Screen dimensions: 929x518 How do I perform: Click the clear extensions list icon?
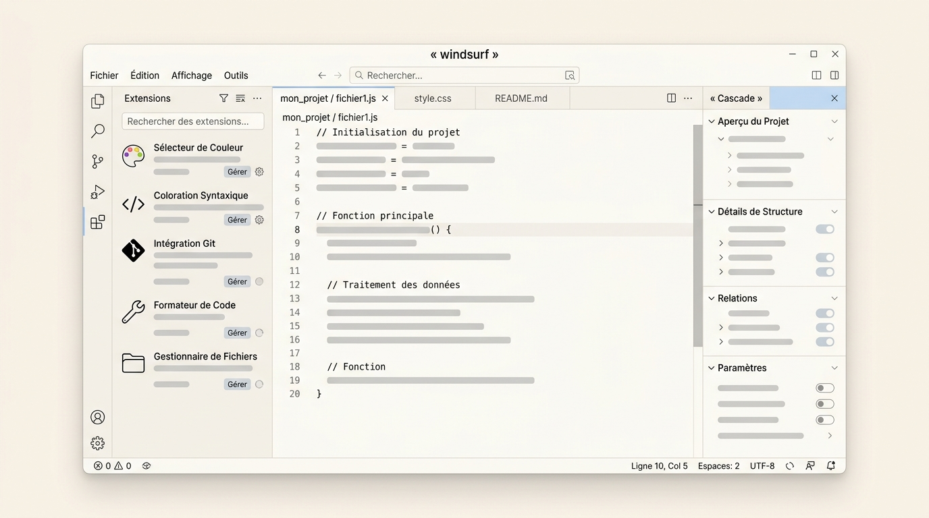coord(240,98)
